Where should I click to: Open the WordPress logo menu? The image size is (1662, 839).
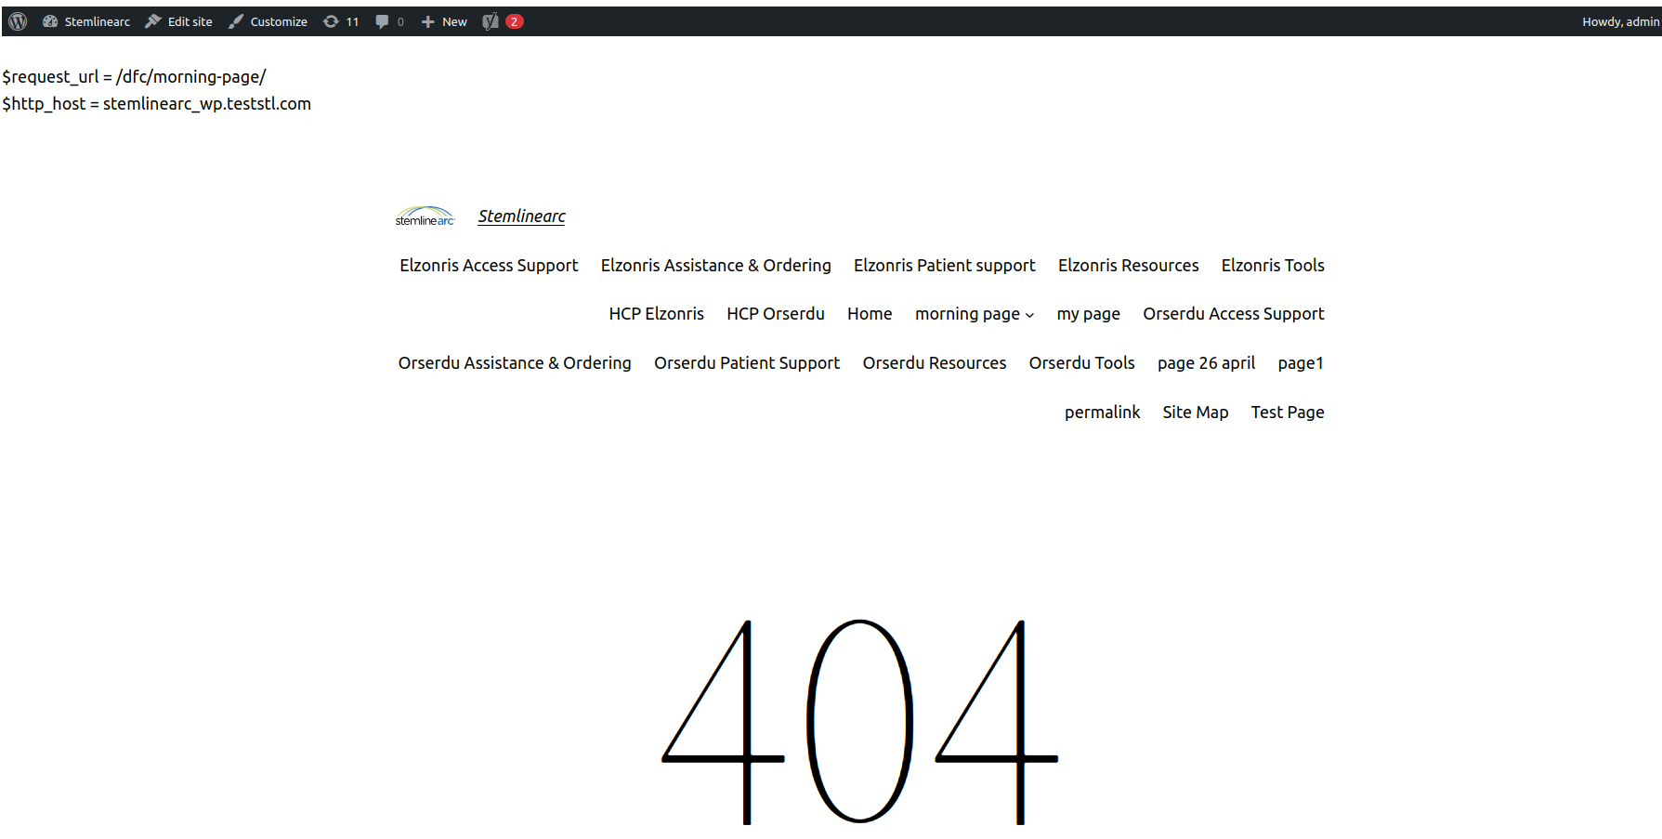click(x=18, y=21)
